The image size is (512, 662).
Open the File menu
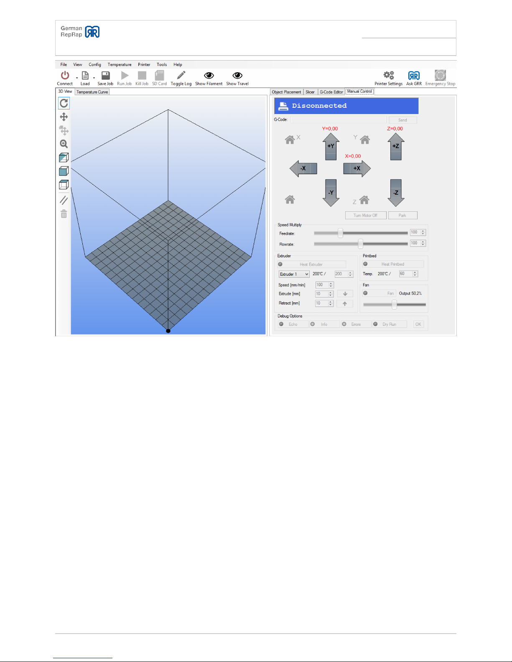[x=64, y=65]
